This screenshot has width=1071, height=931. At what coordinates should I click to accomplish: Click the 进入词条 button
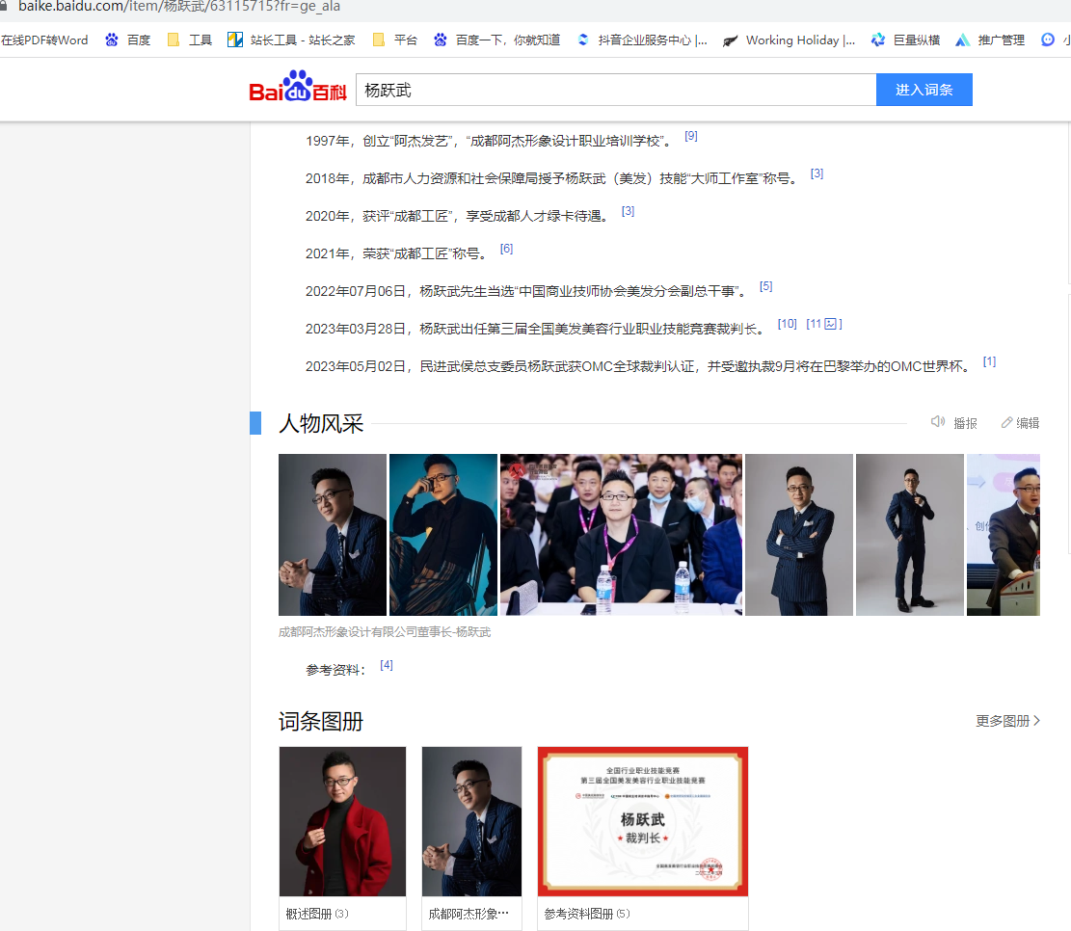coord(924,90)
